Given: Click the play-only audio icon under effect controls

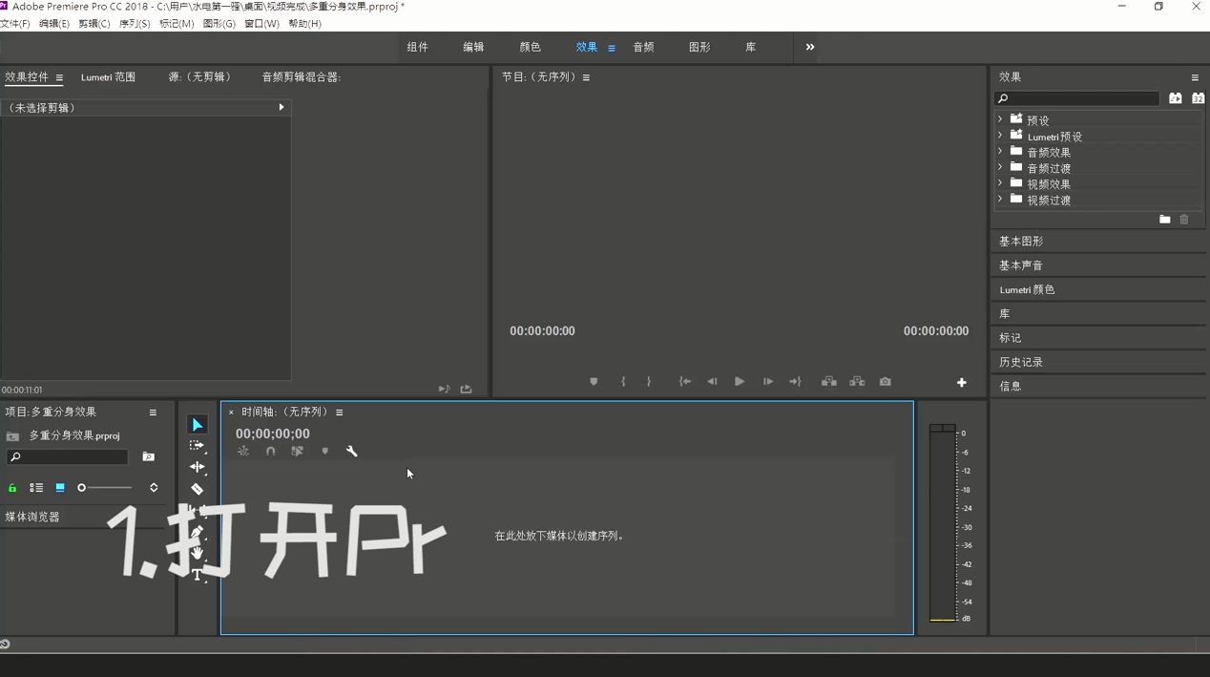Looking at the screenshot, I should pyautogui.click(x=444, y=390).
